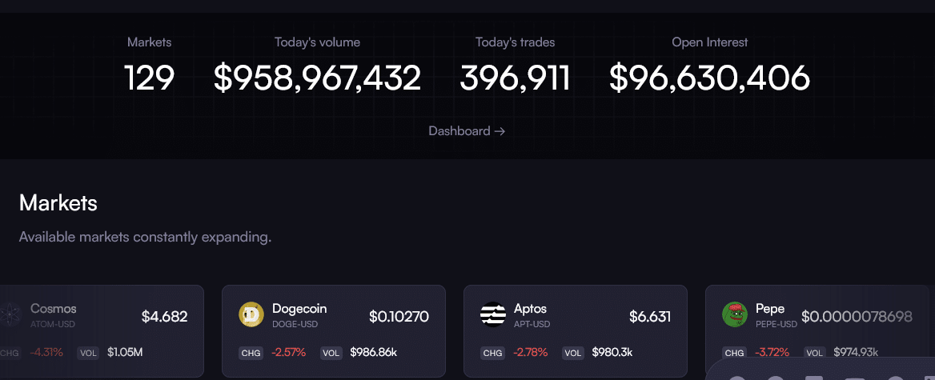Click the APT-USD ticker label
935x380 pixels.
click(x=532, y=324)
